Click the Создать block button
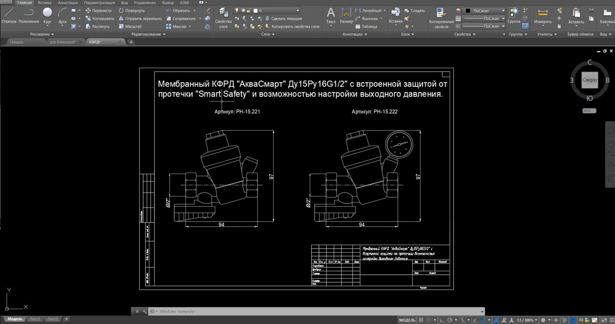The height and width of the screenshot is (324, 615). coord(414,11)
